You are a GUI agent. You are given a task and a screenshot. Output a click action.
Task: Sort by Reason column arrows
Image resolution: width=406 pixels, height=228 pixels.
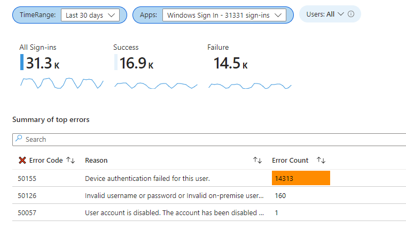pos(257,161)
